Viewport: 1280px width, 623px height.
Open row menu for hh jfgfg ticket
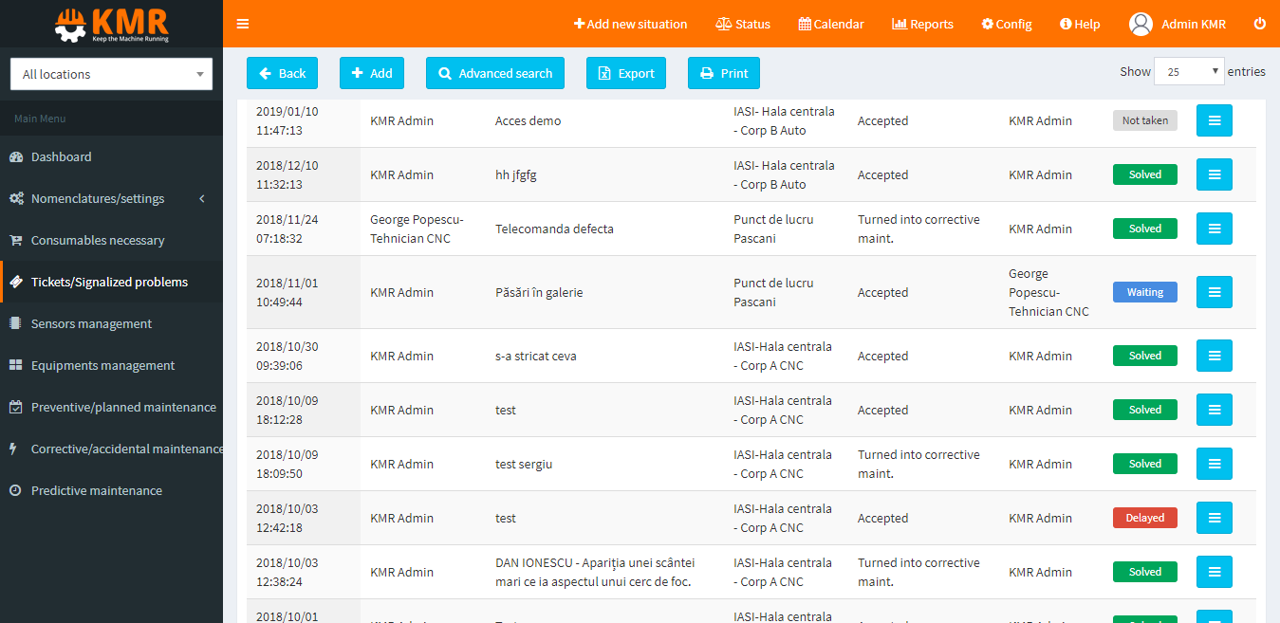point(1215,174)
